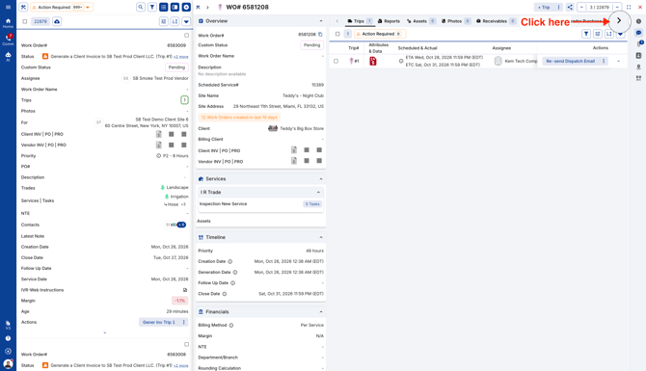The width and height of the screenshot is (646, 371).
Task: Open the user profile avatar
Action: coord(8,364)
